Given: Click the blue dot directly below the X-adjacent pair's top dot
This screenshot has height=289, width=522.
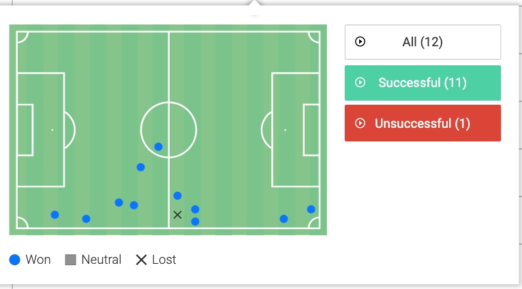Looking at the screenshot, I should 195,221.
